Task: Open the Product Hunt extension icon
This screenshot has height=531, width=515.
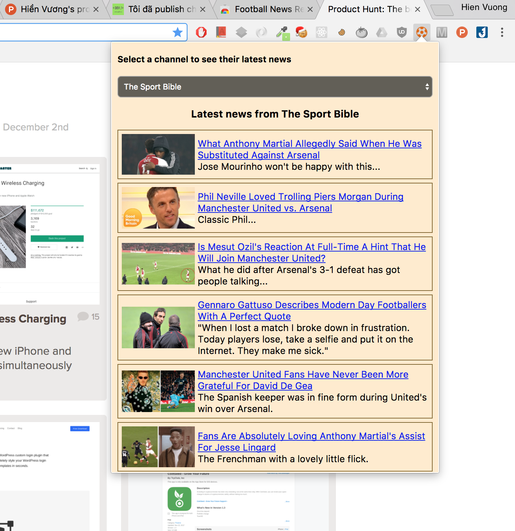Action: point(462,33)
